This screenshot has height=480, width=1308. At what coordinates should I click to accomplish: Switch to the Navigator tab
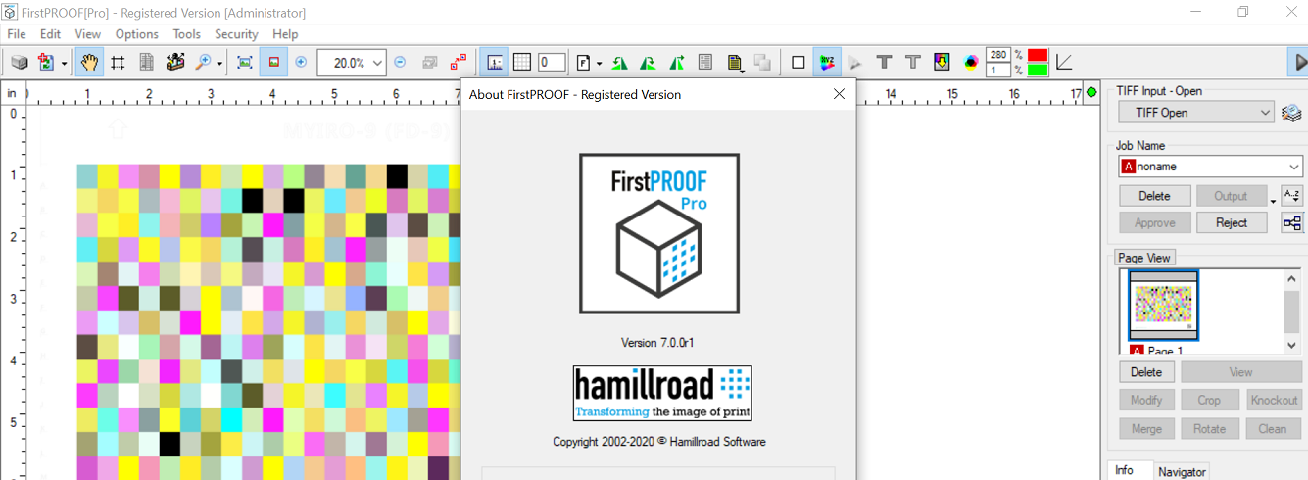pyautogui.click(x=1182, y=472)
